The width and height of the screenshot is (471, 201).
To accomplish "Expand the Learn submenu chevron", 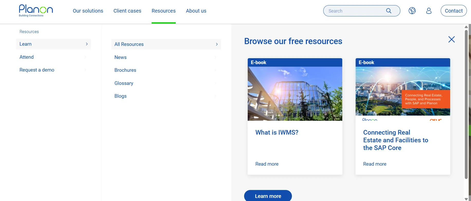I will (x=87, y=44).
